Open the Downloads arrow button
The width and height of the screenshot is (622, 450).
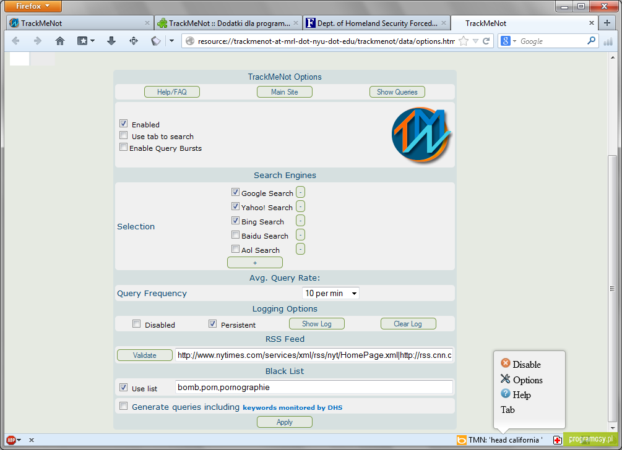click(x=111, y=41)
